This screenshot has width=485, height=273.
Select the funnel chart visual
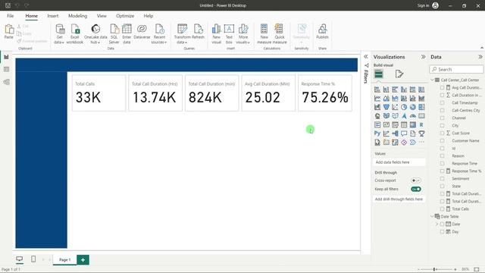click(x=386, y=107)
